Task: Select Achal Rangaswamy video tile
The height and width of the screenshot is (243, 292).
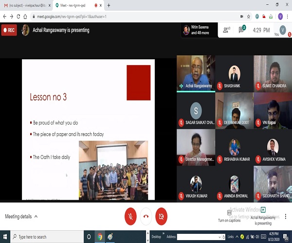Action: click(196, 73)
